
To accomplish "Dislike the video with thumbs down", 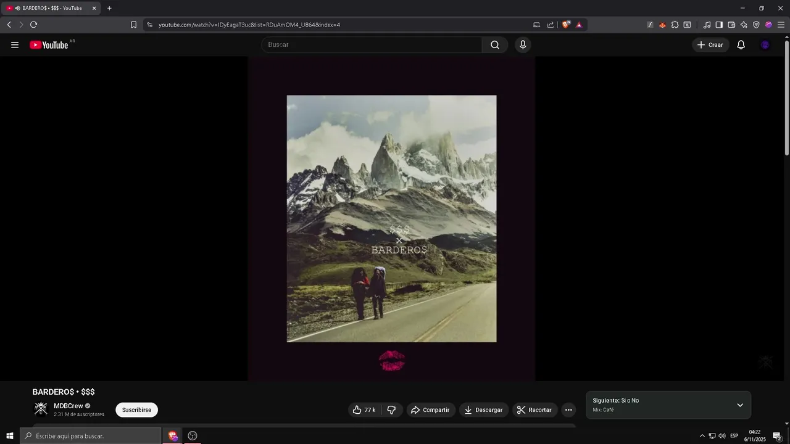I will [x=391, y=410].
